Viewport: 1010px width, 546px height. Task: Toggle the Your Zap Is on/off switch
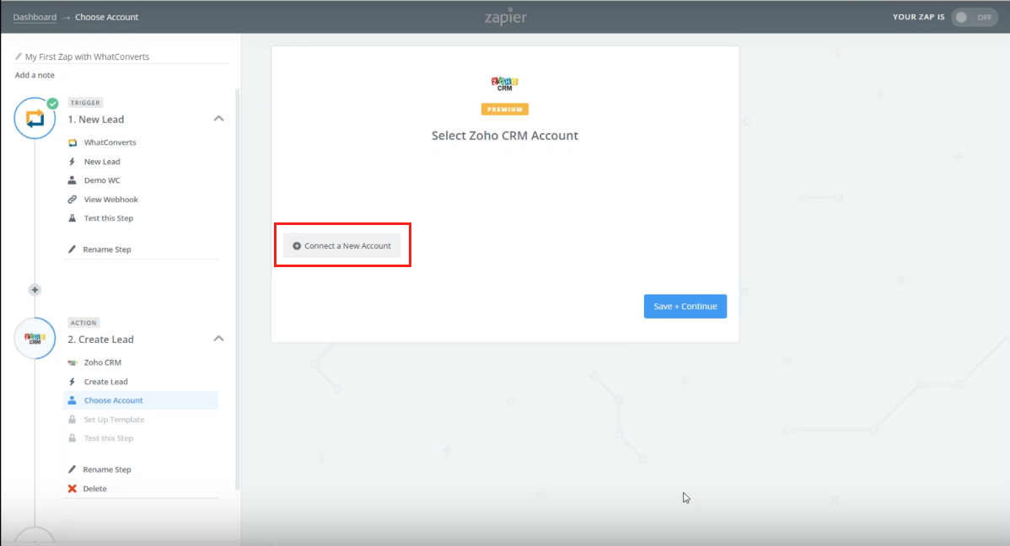[975, 18]
